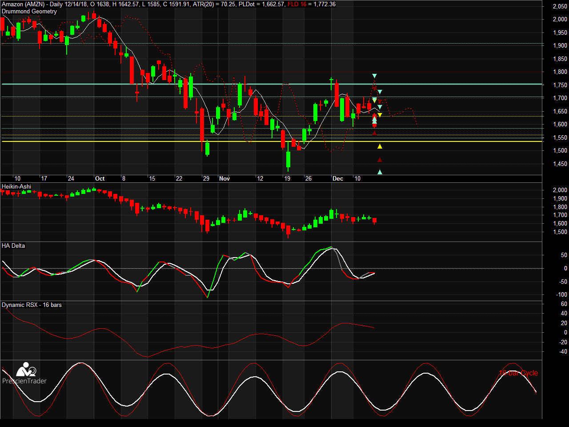Click the lowest cyan up-pointing triangle marker
This screenshot has width=569, height=427.
tap(380, 172)
